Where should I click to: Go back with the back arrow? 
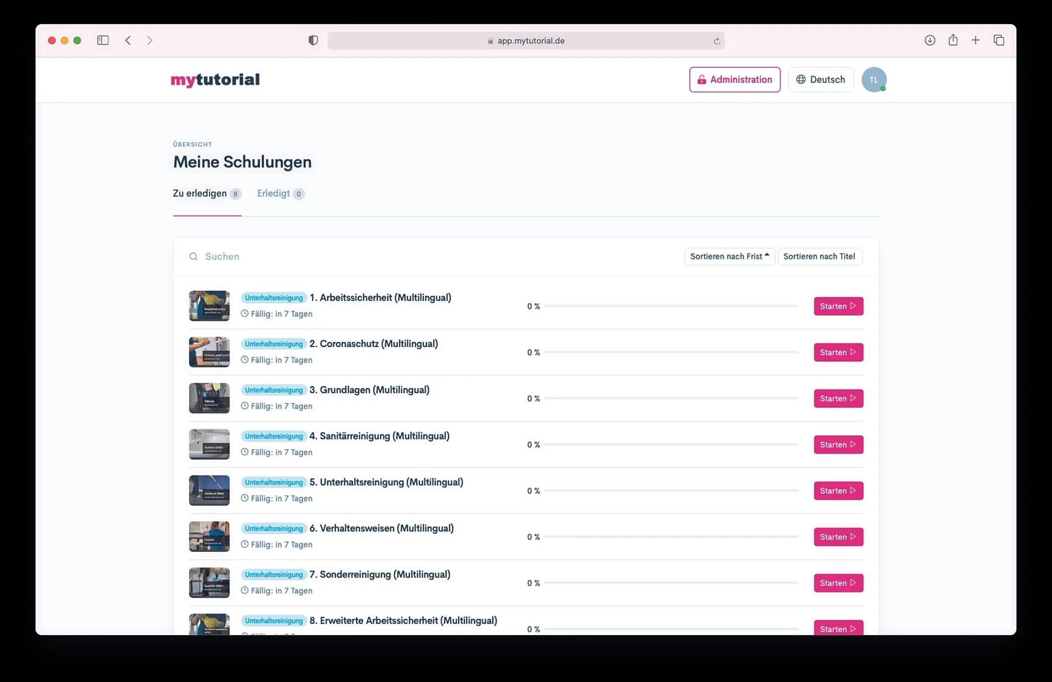coord(128,41)
